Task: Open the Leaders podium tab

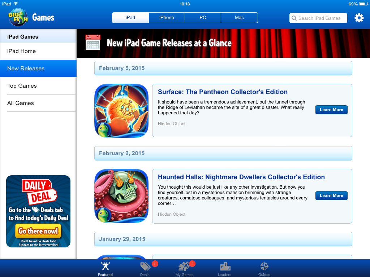Action: [x=224, y=268]
